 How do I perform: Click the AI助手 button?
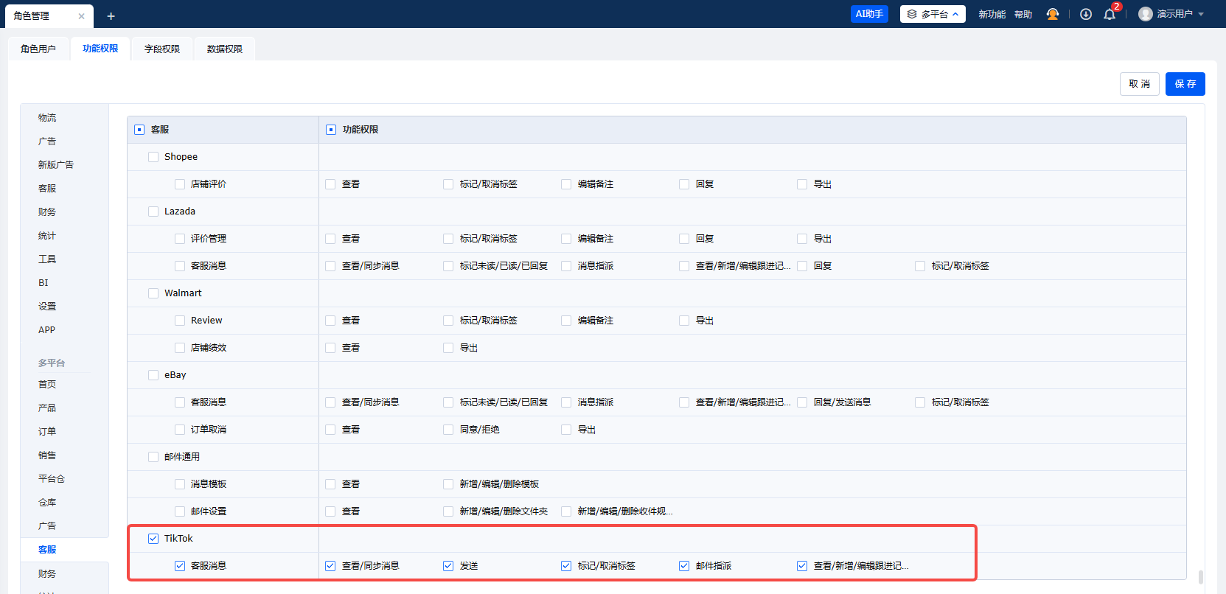coord(869,14)
